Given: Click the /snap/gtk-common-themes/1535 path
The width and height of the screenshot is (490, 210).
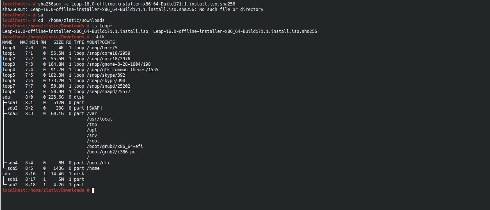Looking at the screenshot, I should point(122,70).
